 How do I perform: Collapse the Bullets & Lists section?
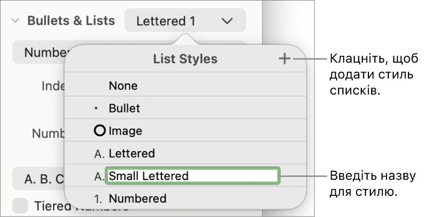(16, 21)
